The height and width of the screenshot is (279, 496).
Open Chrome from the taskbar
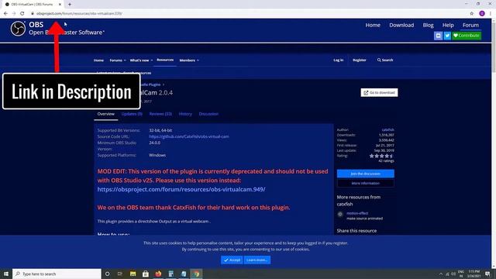tap(196, 274)
